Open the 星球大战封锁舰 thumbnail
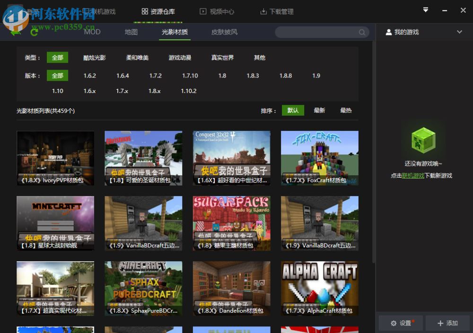 pos(55,223)
